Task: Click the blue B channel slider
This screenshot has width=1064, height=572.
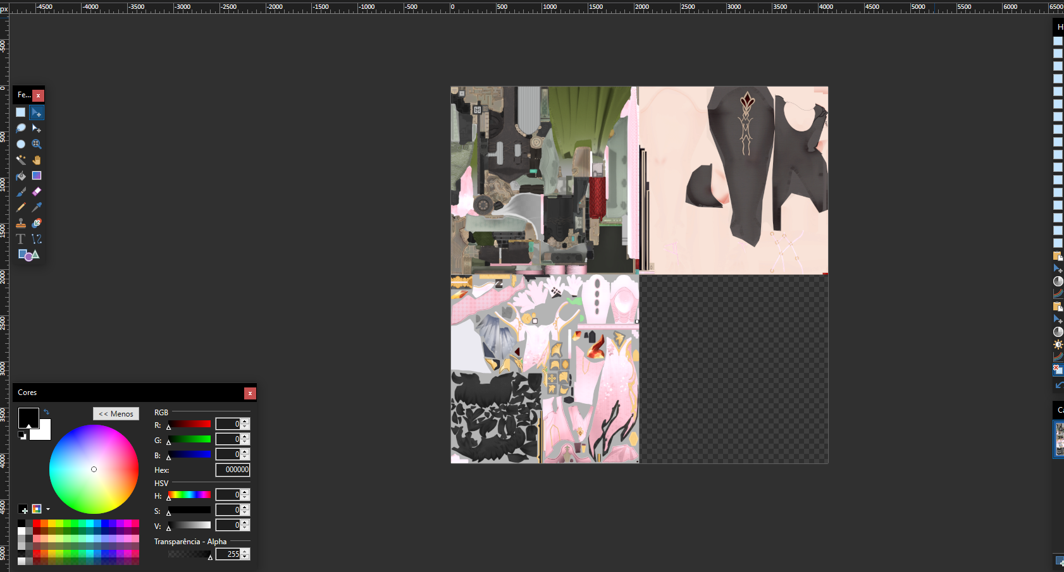Action: (189, 454)
